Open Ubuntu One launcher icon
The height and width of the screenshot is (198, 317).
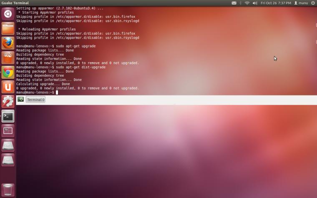point(8,87)
